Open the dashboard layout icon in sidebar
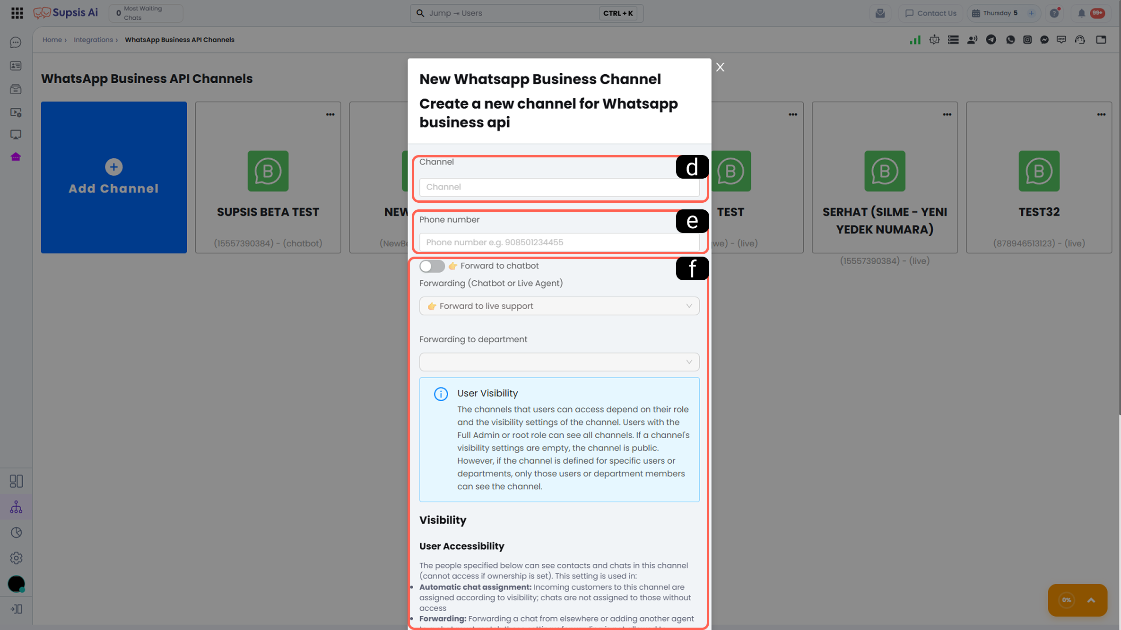The image size is (1121, 630). coord(16,481)
